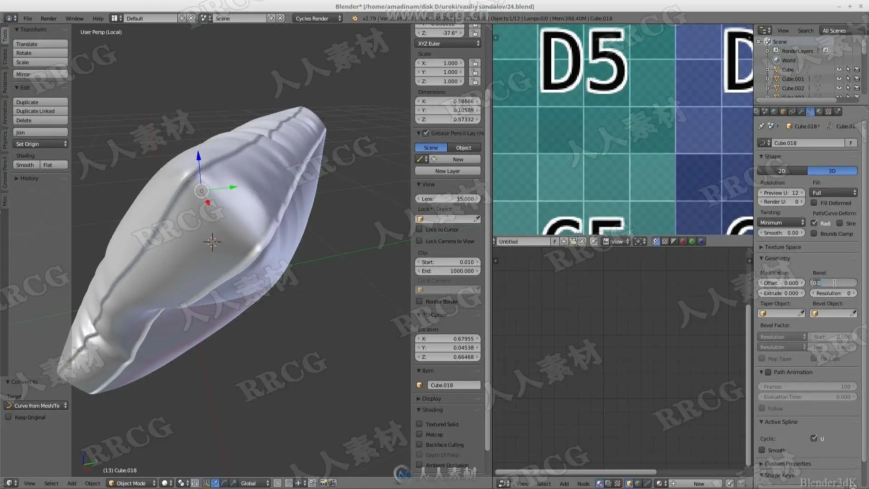Collapse the Geometry panel
Image resolution: width=869 pixels, height=489 pixels.
777,258
